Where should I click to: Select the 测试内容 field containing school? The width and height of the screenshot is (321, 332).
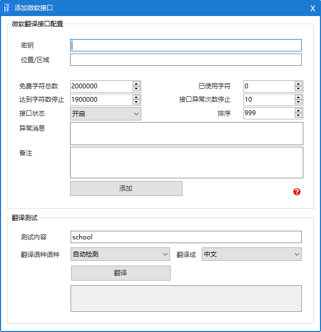click(186, 237)
